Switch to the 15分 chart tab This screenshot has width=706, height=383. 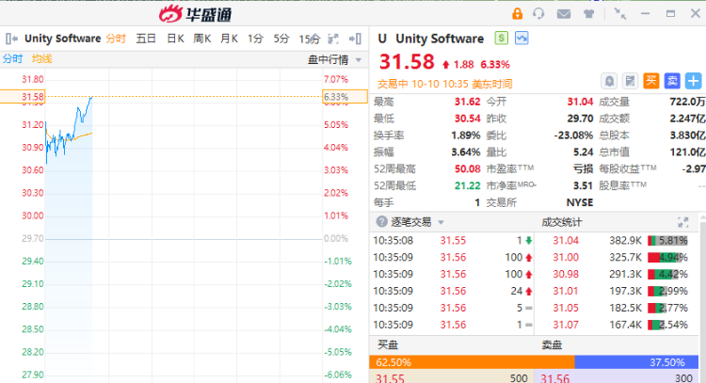click(310, 40)
